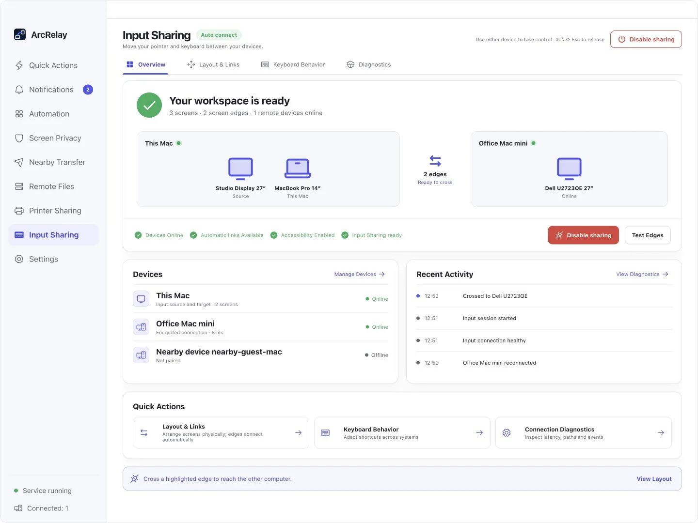The height and width of the screenshot is (523, 698).
Task: Click Connected: 1 status in sidebar
Action: [42, 508]
